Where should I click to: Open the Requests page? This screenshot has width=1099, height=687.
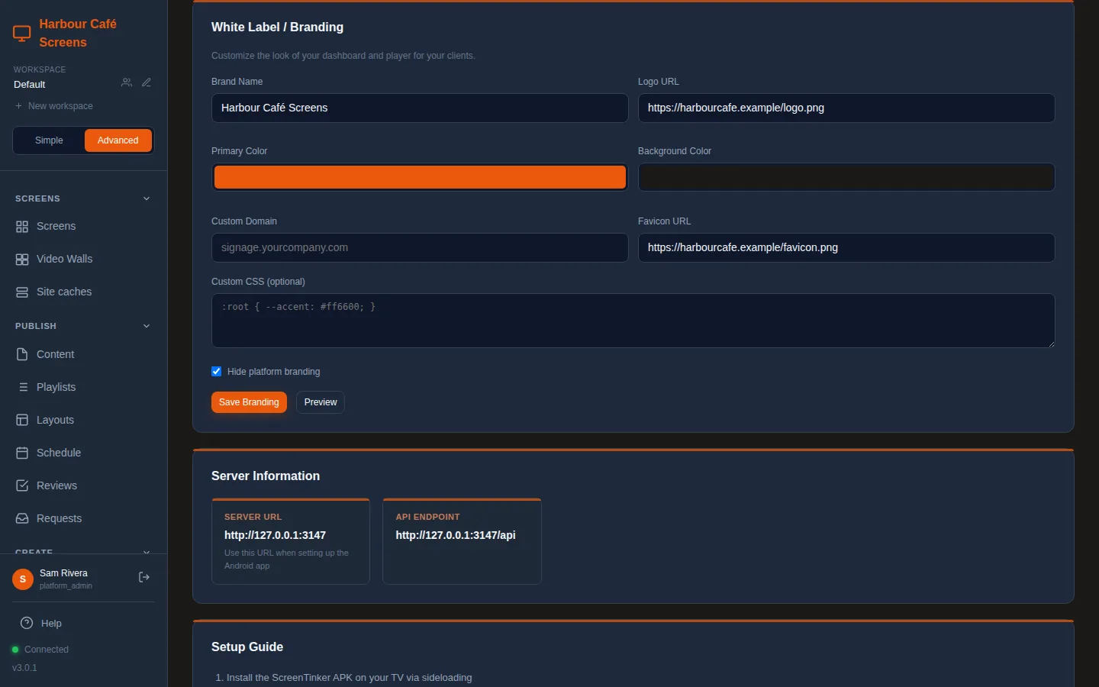point(84,518)
